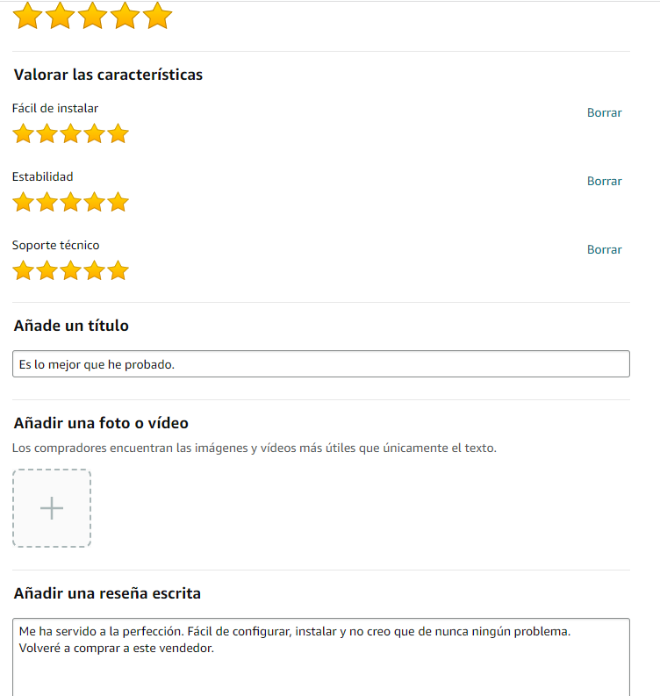Viewport: 660px width, 696px height.
Task: Set 'Soporte técnico' rating to three stars
Action: (70, 271)
